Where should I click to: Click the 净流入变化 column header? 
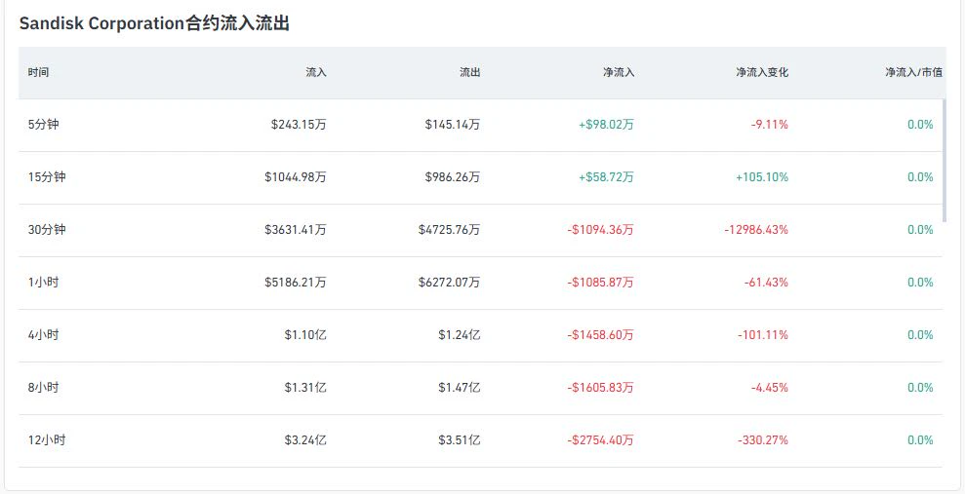pos(762,72)
